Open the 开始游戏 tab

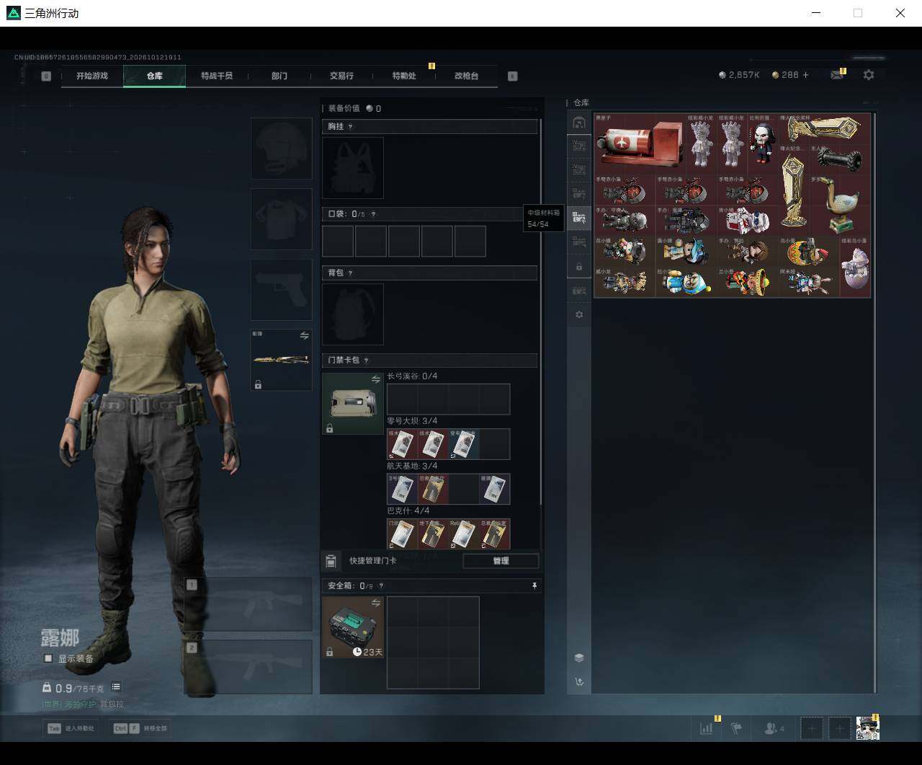tap(92, 76)
